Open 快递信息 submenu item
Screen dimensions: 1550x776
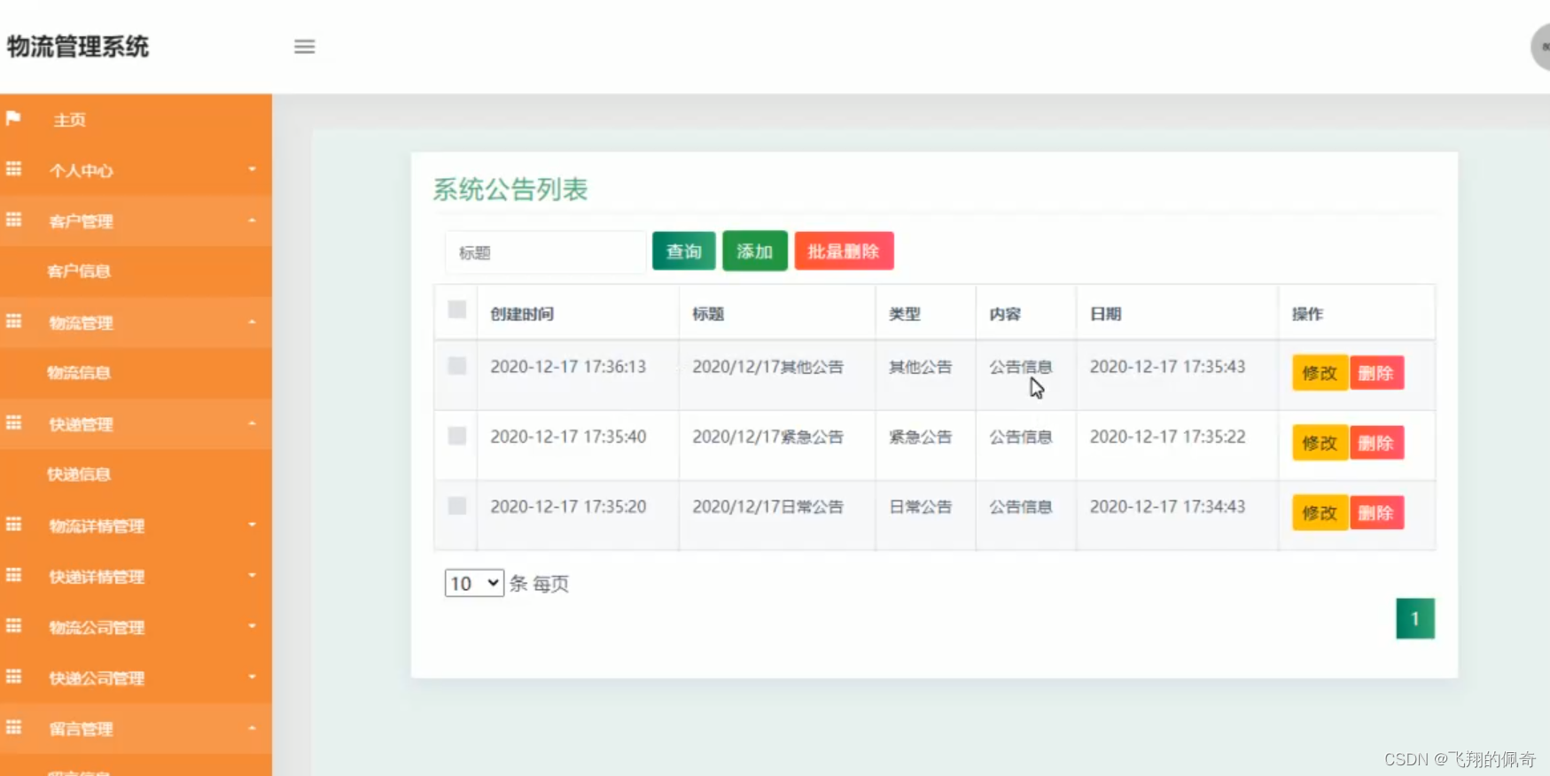click(x=78, y=474)
